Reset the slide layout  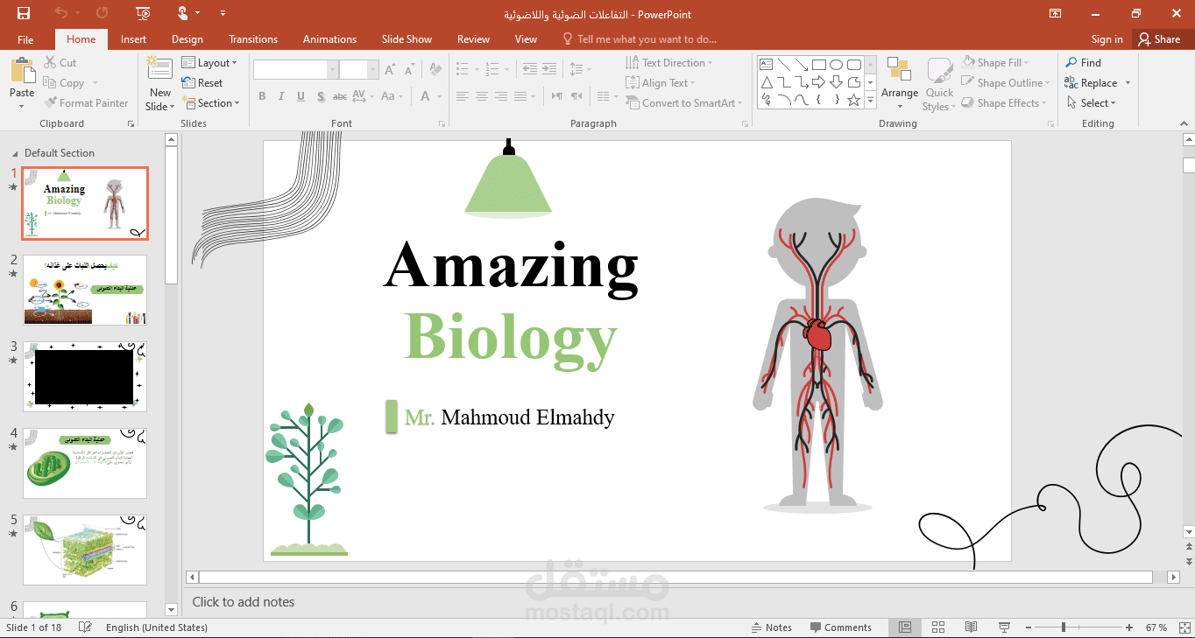pos(202,83)
